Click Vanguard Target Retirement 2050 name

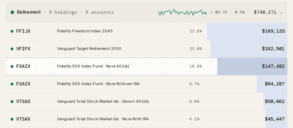(89, 49)
